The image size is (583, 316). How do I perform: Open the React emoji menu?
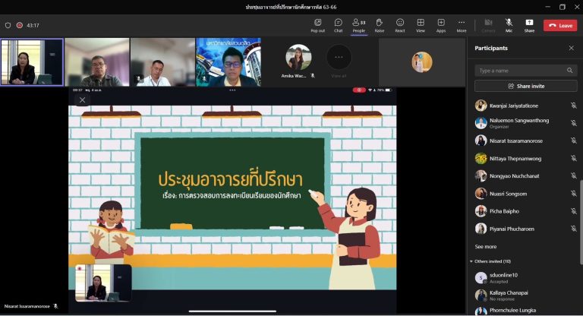(x=400, y=25)
